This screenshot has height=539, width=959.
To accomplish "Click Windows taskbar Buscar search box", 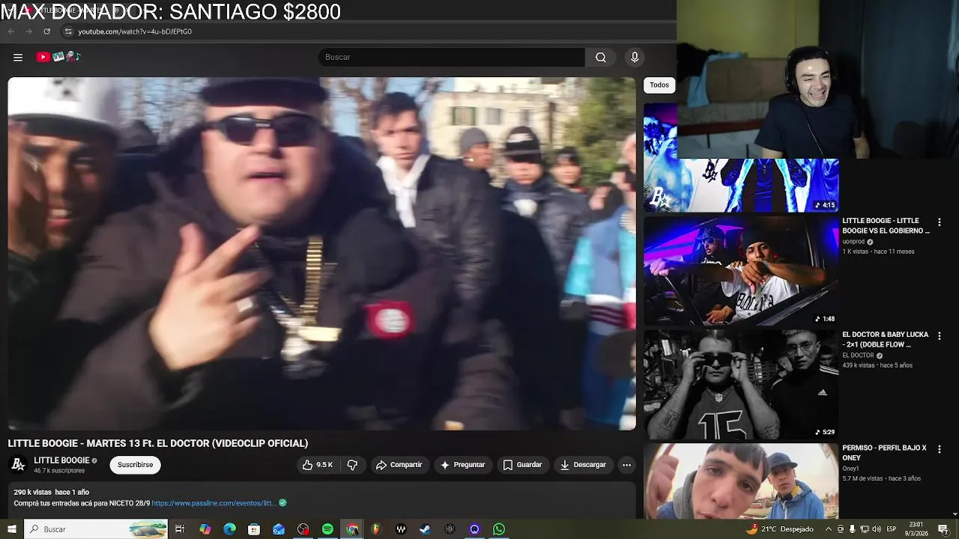I will 96,529.
